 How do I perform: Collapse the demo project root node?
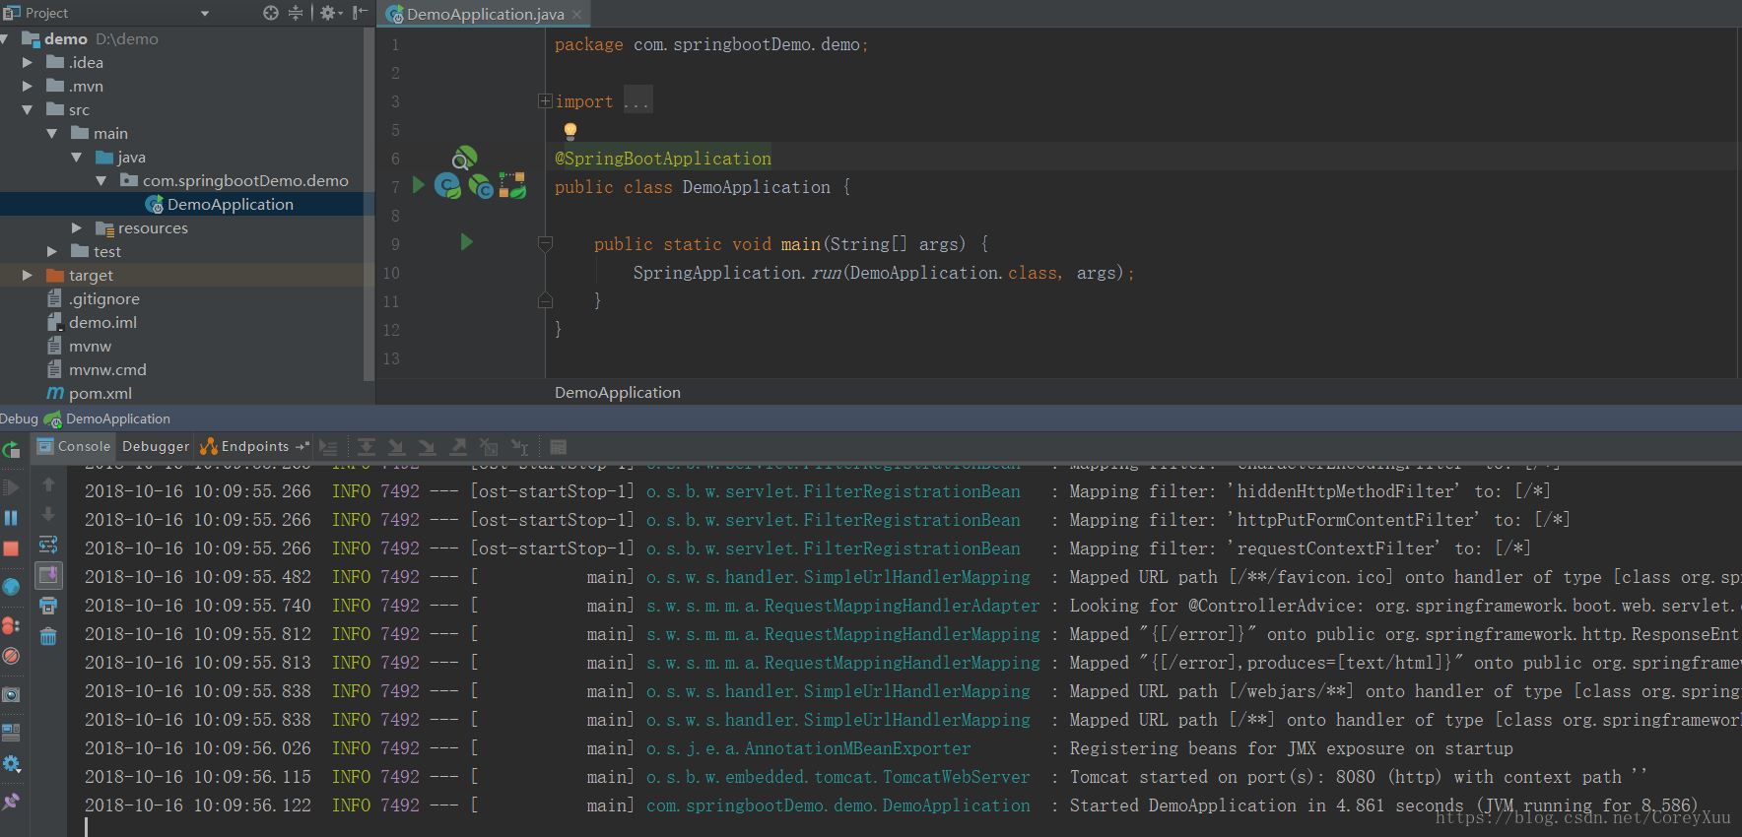pyautogui.click(x=5, y=39)
